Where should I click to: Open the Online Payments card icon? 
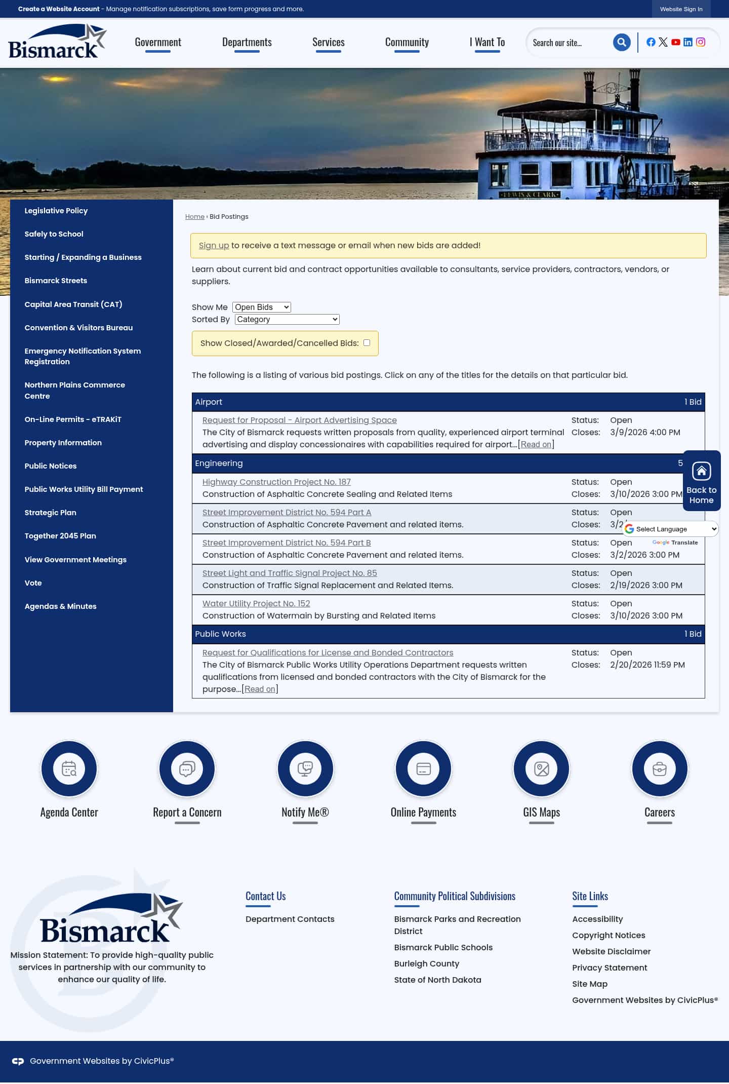tap(423, 768)
